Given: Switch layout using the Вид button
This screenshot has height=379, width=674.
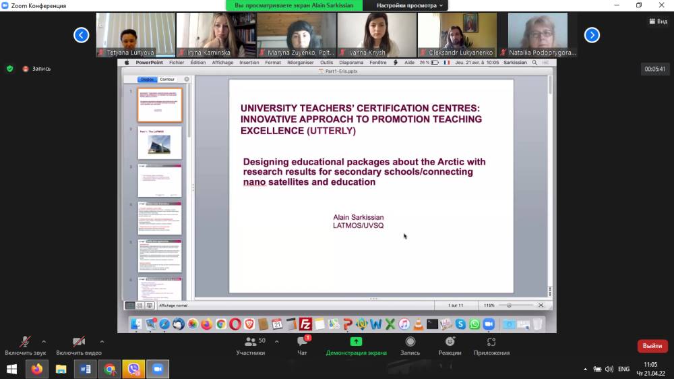Looking at the screenshot, I should point(657,21).
